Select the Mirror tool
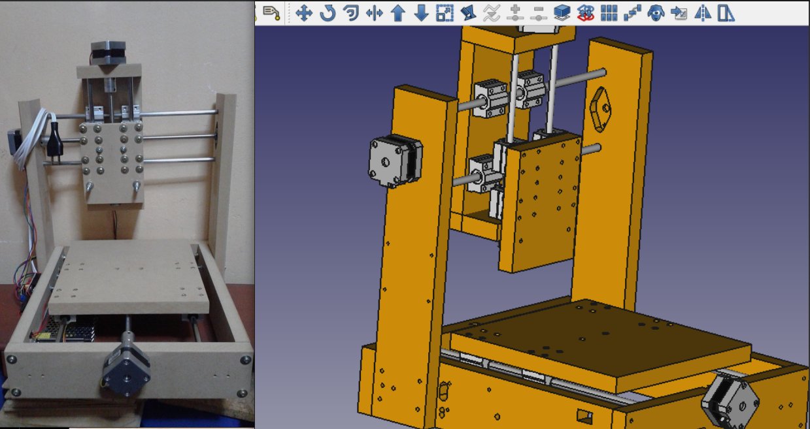Screen dimensions: 810x429 (703, 12)
